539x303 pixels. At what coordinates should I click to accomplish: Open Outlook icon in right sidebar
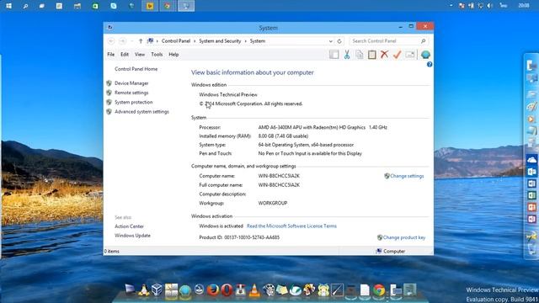click(531, 172)
